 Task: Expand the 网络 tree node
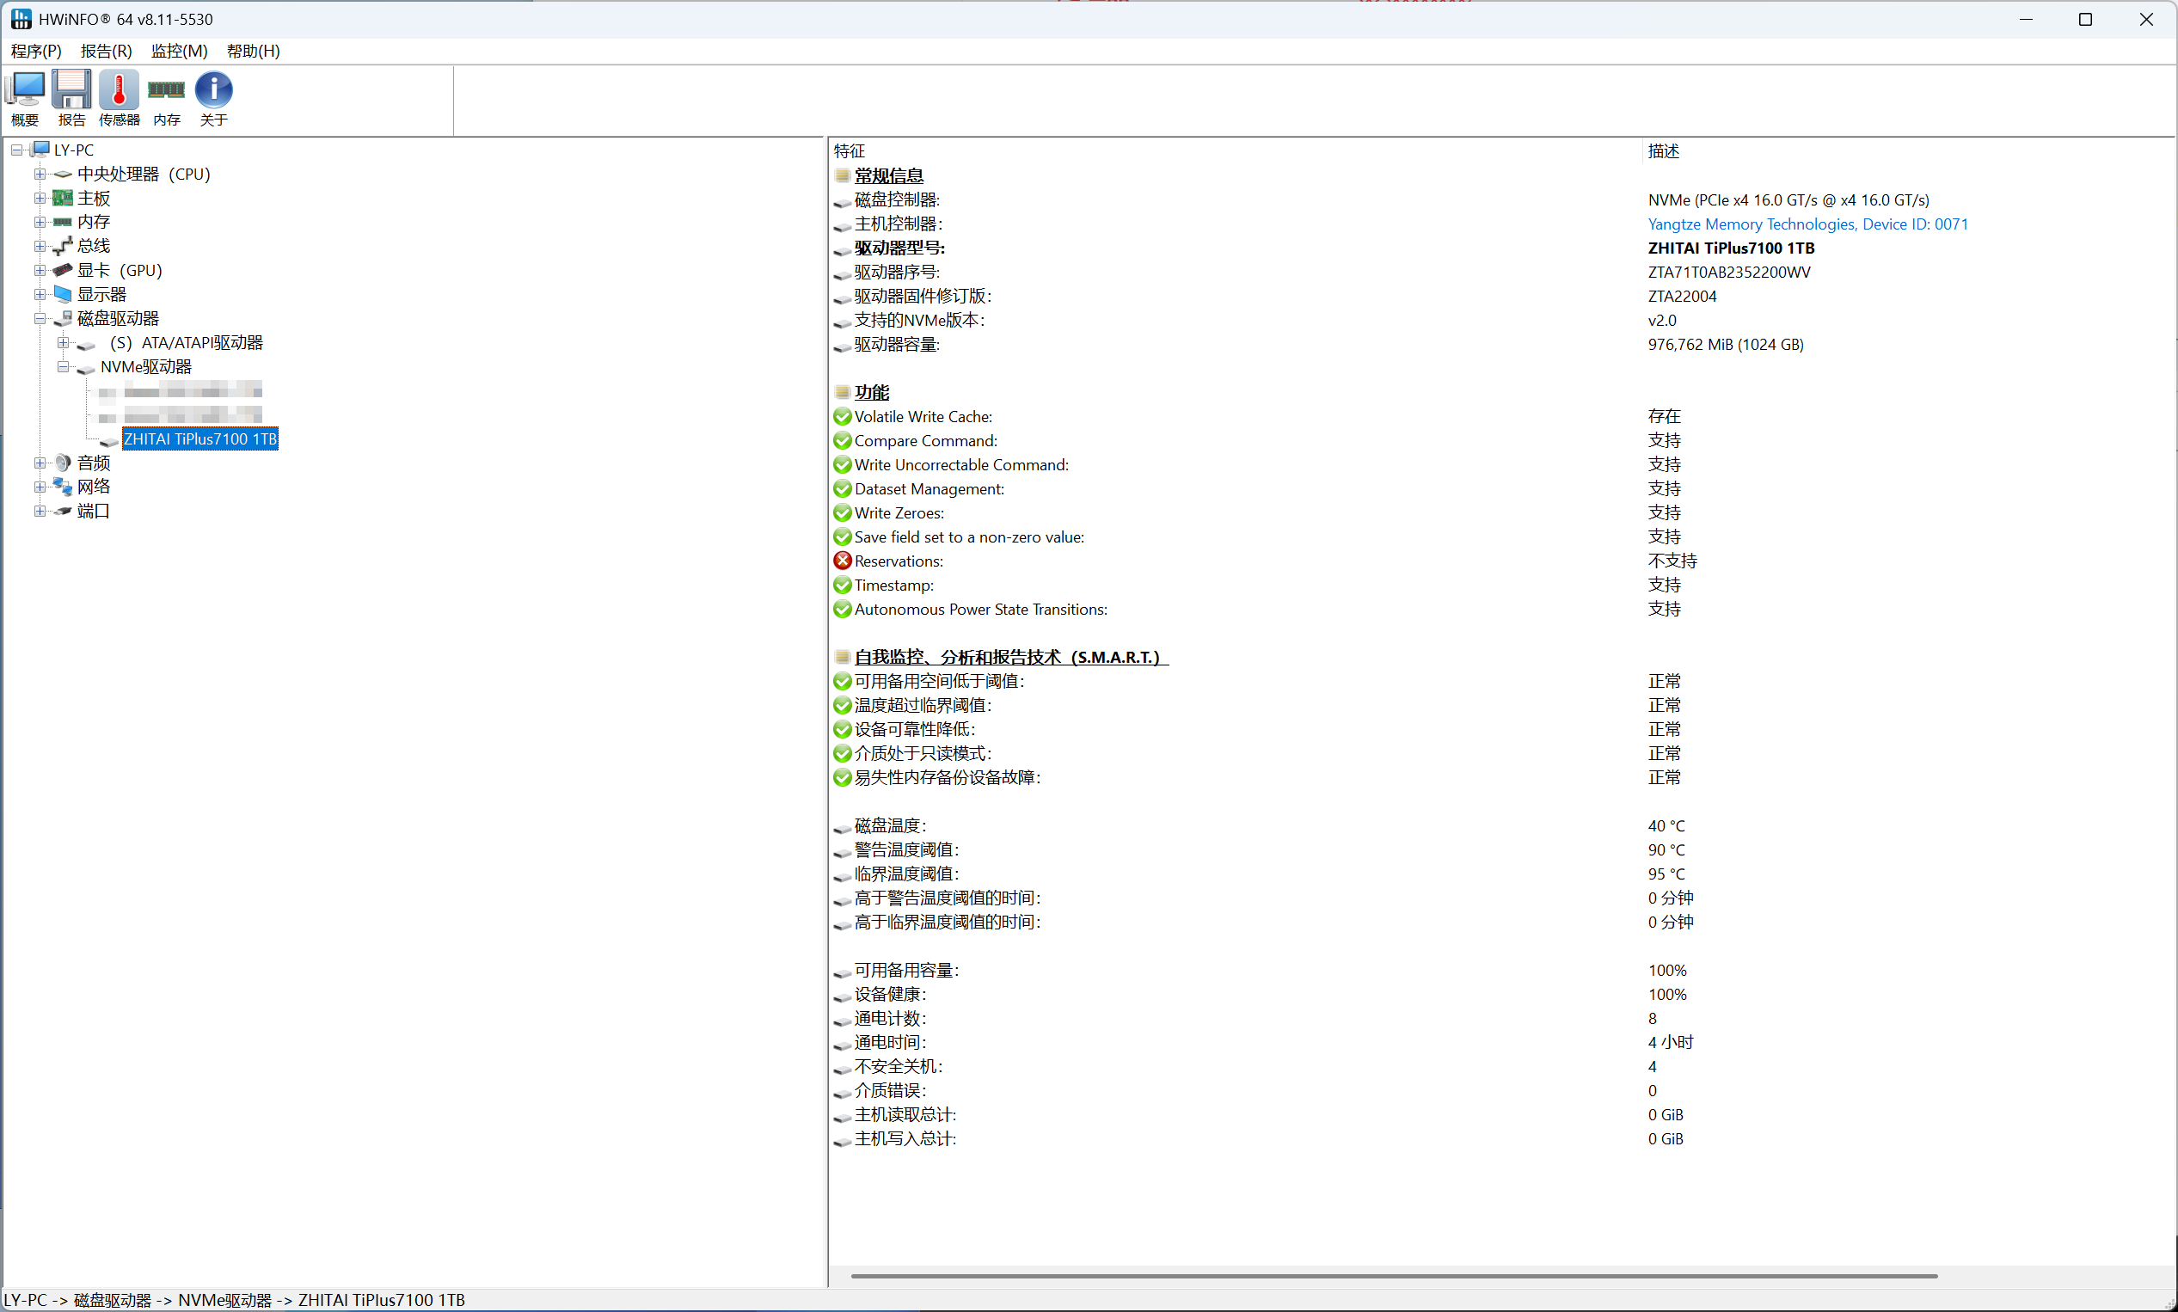40,487
